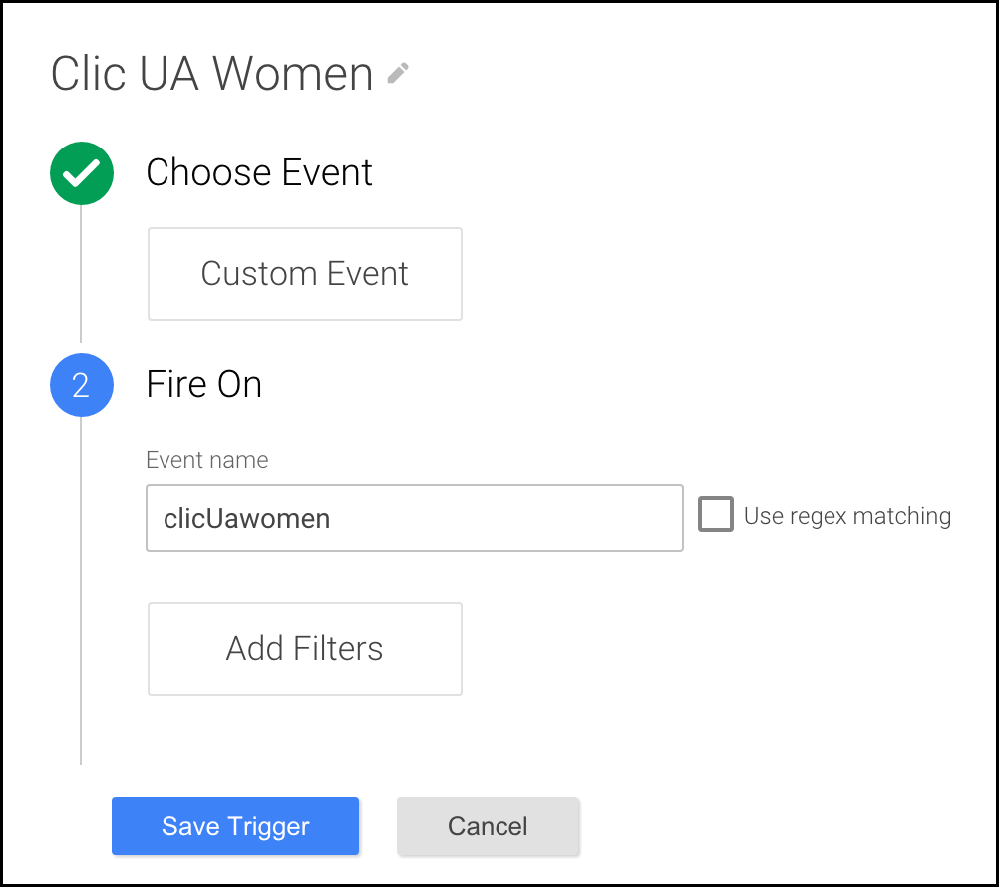Click the 'Custom Event' text
The image size is (999, 887).
point(304,274)
